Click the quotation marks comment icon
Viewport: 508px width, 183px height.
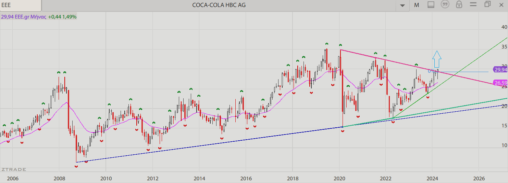[445, 4]
